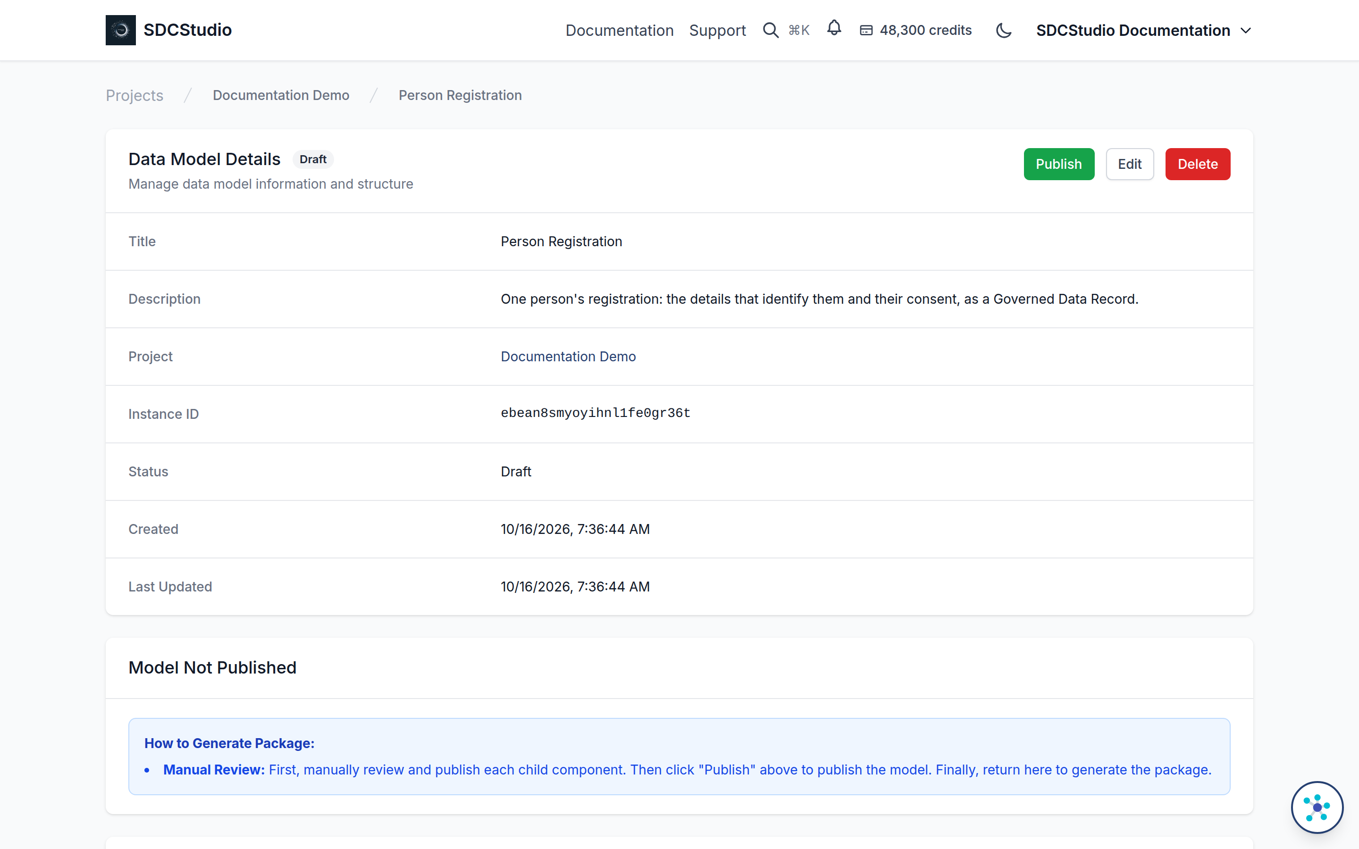
Task: Go to Projects breadcrumb
Action: 134,95
